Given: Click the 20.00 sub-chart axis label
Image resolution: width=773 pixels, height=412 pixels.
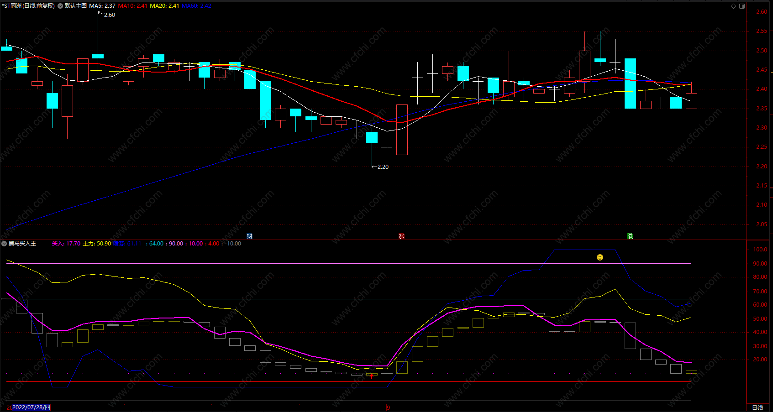Looking at the screenshot, I should coord(760,360).
